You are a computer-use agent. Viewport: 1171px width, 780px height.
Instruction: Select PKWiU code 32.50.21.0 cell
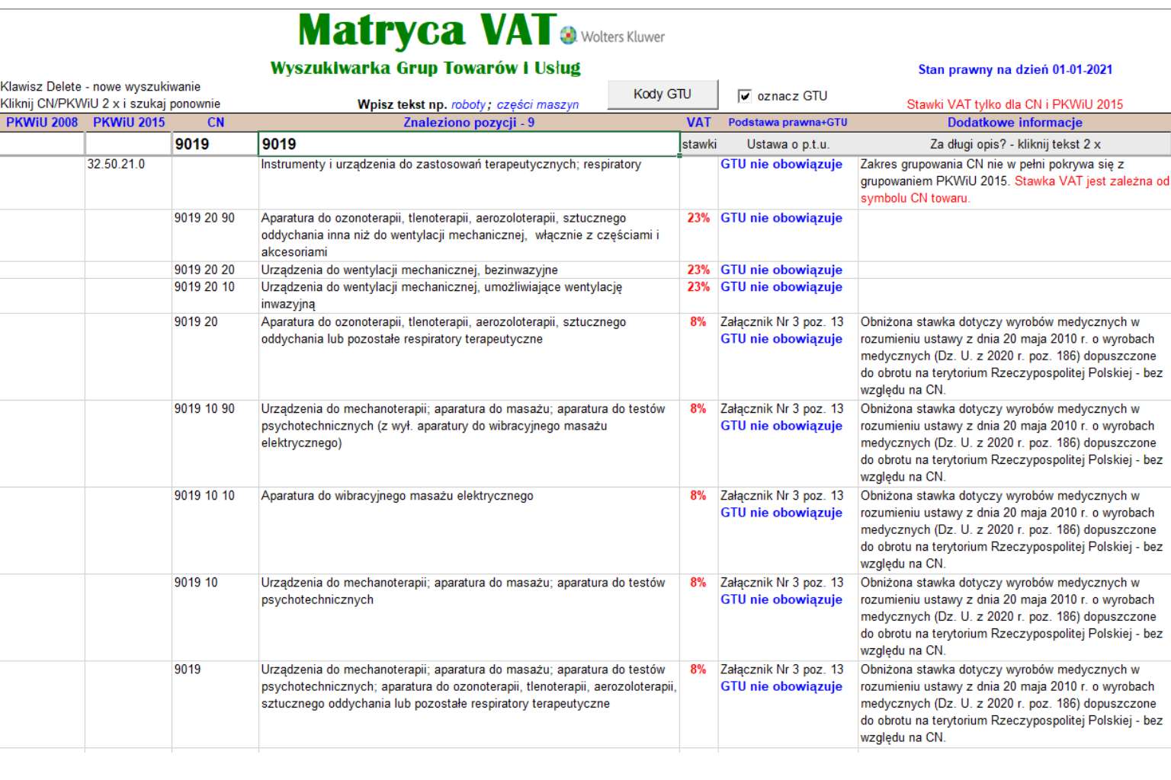tap(116, 165)
